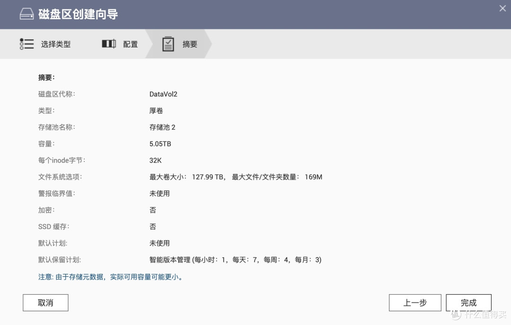Click the DataVol2 volume name value

click(x=163, y=94)
